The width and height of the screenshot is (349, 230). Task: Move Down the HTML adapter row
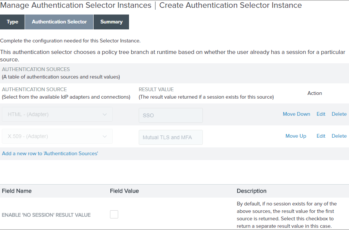[296, 114]
